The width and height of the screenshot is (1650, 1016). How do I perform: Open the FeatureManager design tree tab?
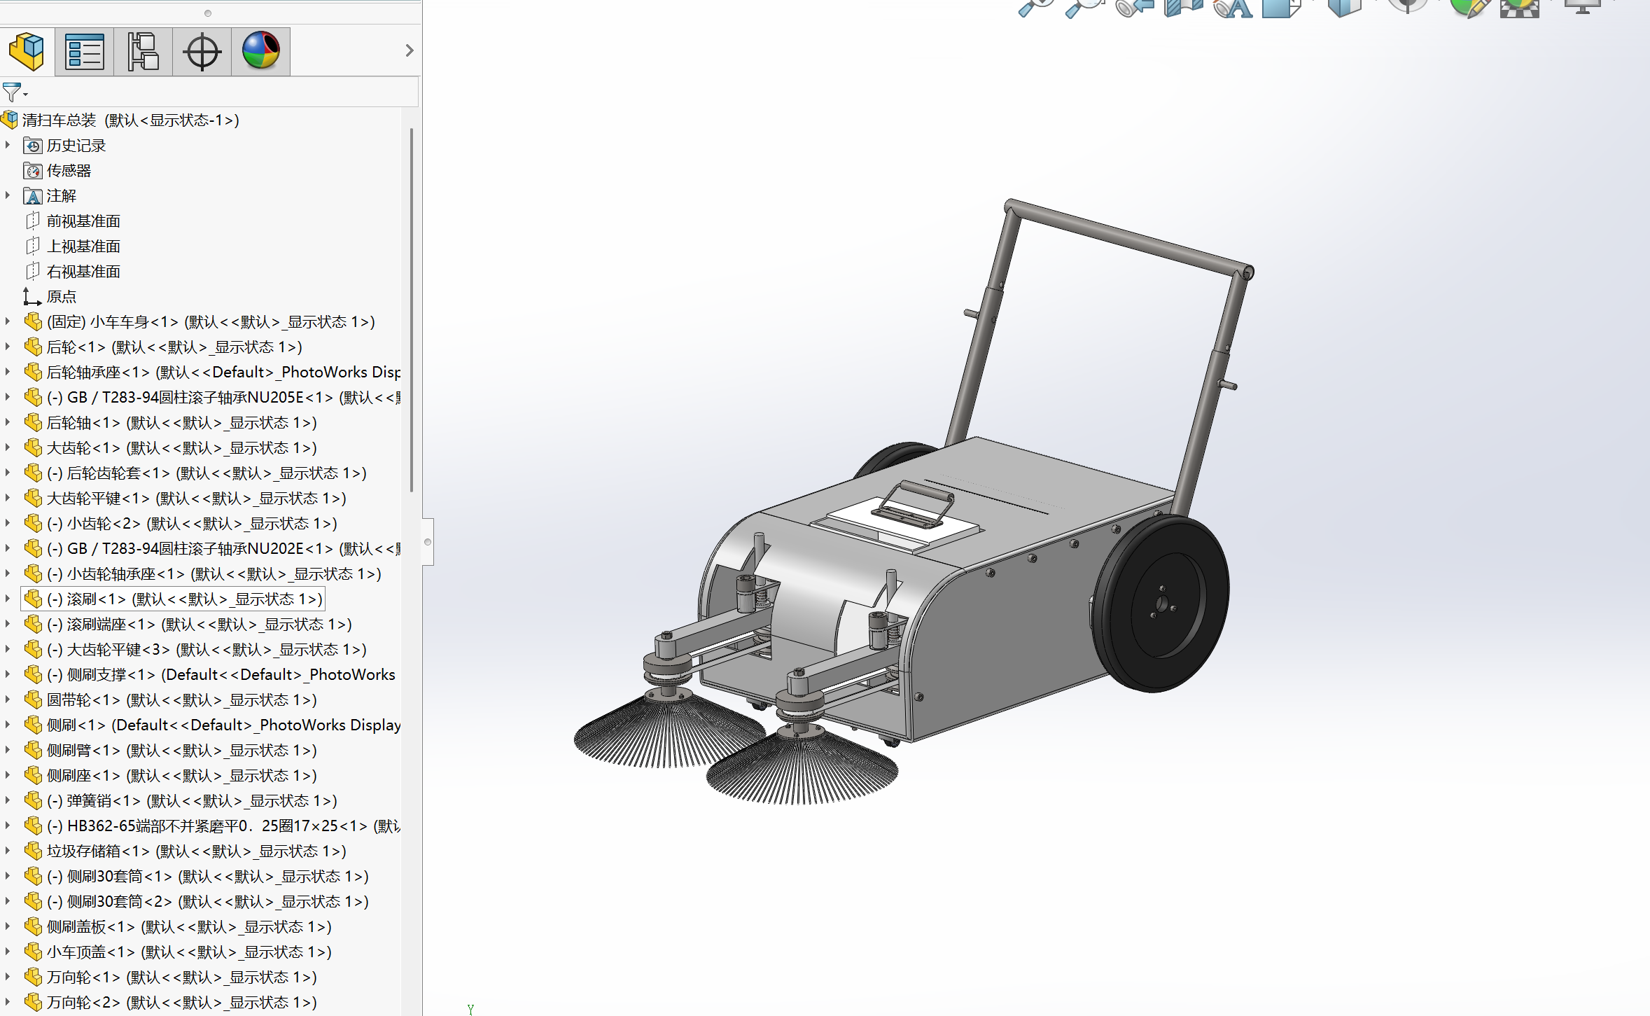(x=27, y=51)
